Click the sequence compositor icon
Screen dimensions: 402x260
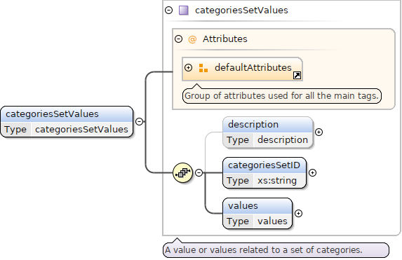[183, 172]
